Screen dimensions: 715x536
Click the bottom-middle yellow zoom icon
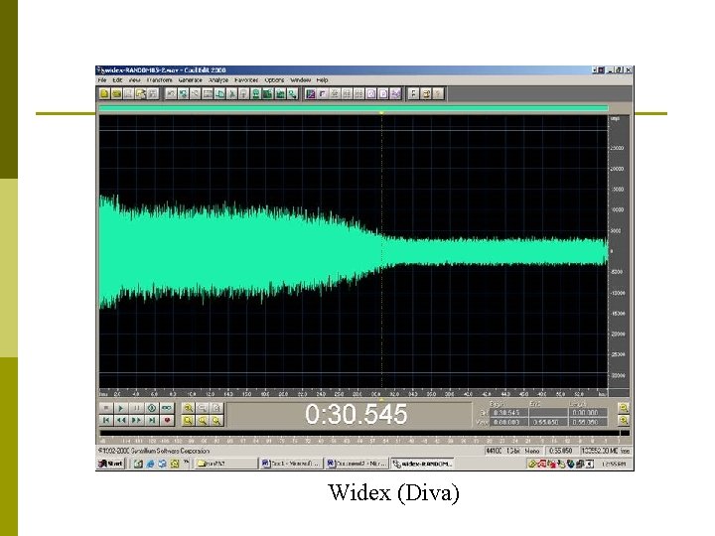(x=203, y=420)
